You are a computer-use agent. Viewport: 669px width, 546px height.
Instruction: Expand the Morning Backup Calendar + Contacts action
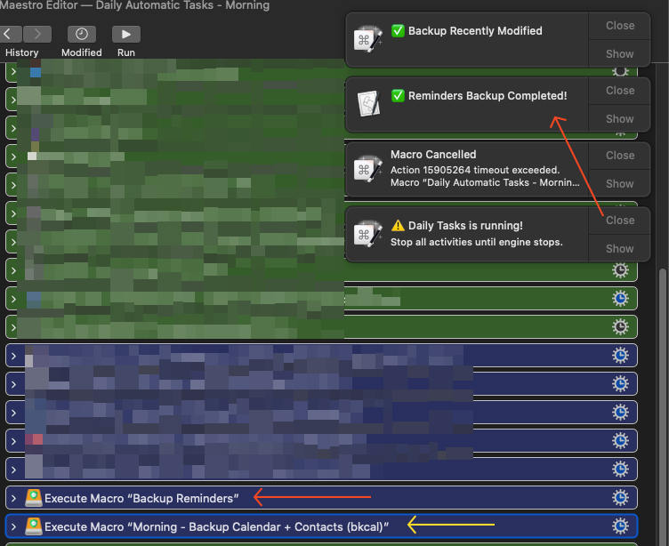pos(13,526)
